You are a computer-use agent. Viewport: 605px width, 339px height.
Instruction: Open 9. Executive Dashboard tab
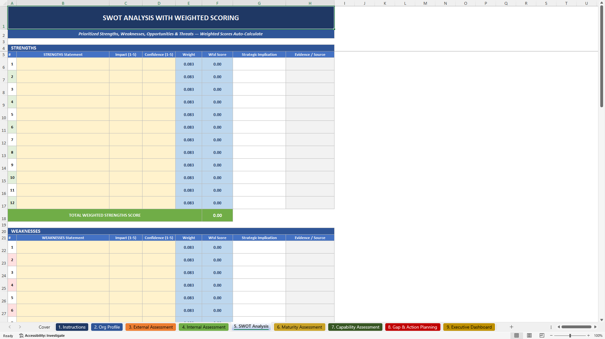click(x=469, y=327)
